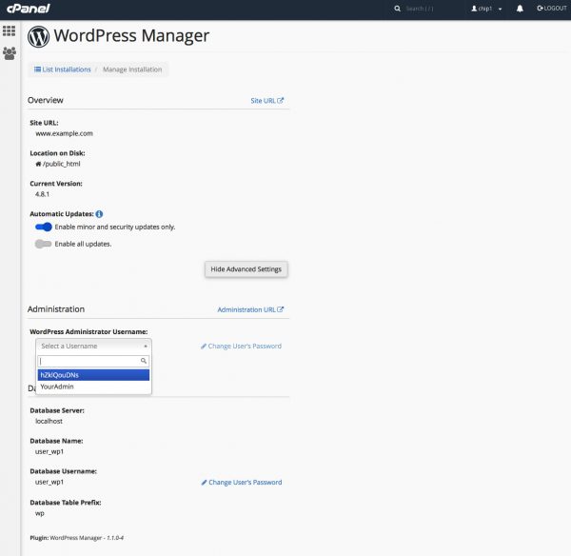
Task: Focus the top bar search field
Action: [420, 9]
